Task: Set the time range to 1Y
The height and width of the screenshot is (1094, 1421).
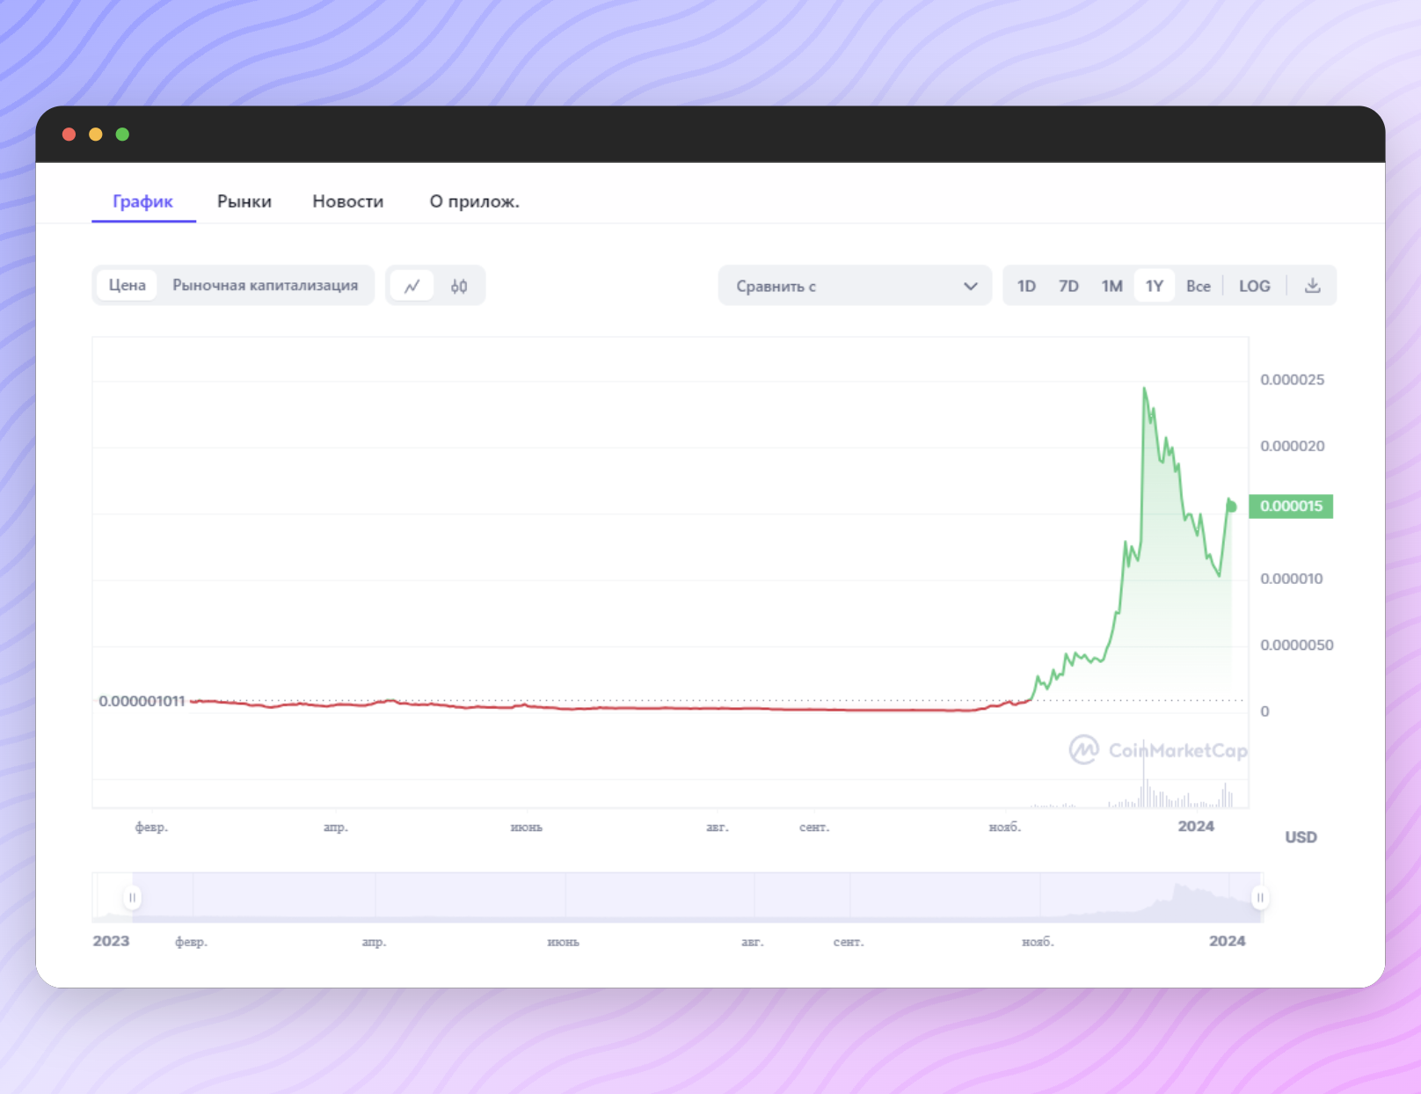Action: point(1155,286)
